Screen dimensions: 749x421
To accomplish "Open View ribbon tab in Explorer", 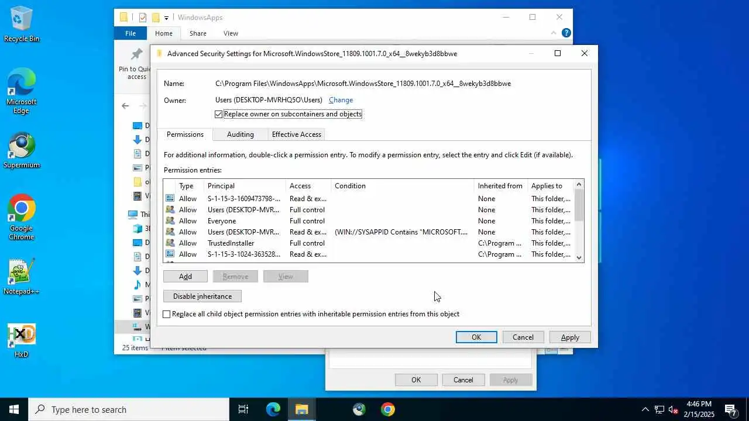I will click(x=231, y=33).
